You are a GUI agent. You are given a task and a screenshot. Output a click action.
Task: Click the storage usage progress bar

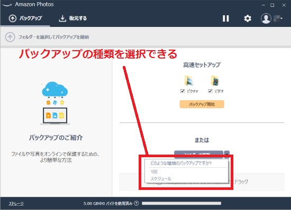pyautogui.click(x=181, y=203)
